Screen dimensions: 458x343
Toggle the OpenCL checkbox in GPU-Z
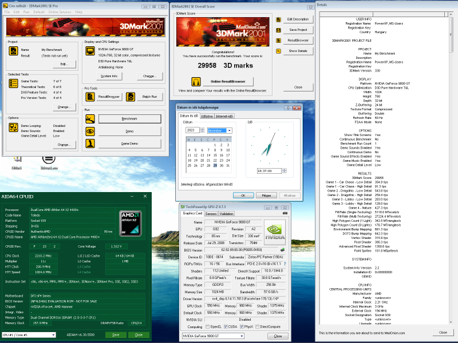pos(207,326)
